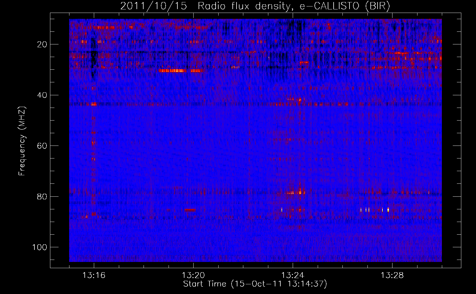Click the plot title 'Radio flux density, e-CALLISTO (BIR)'
The image size is (476, 294).
pyautogui.click(x=294, y=6)
